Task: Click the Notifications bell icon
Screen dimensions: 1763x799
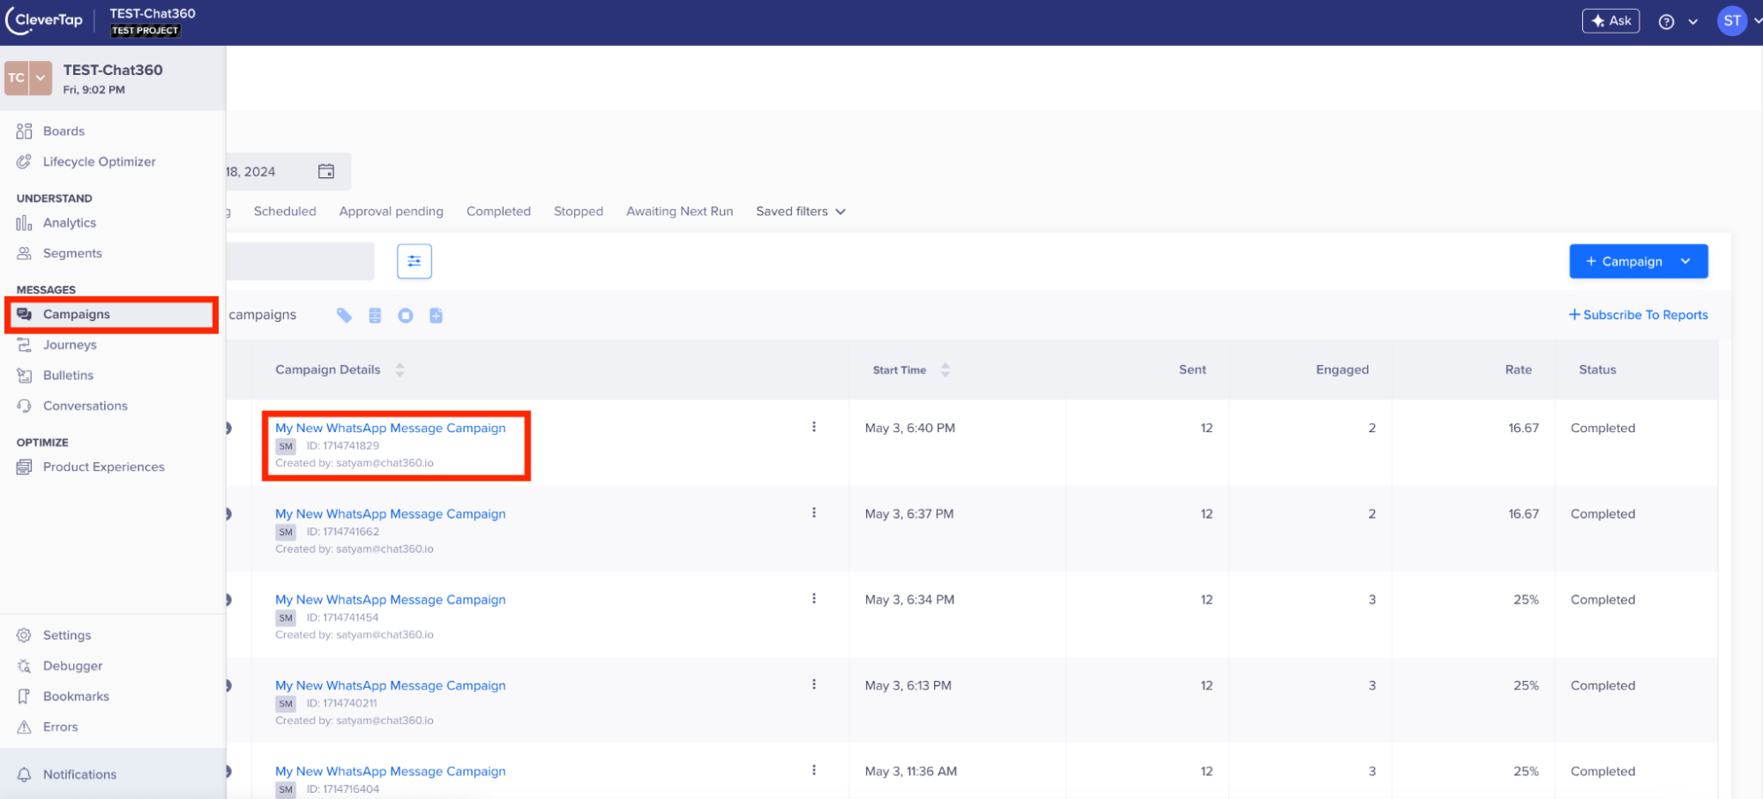Action: coord(24,774)
